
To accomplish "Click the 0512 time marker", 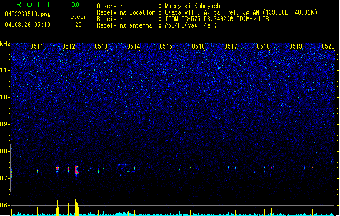I will [x=69, y=46].
